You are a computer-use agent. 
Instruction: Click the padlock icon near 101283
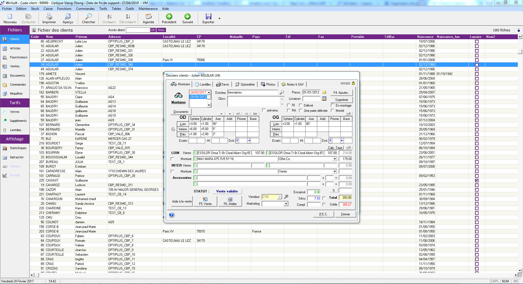(x=353, y=83)
